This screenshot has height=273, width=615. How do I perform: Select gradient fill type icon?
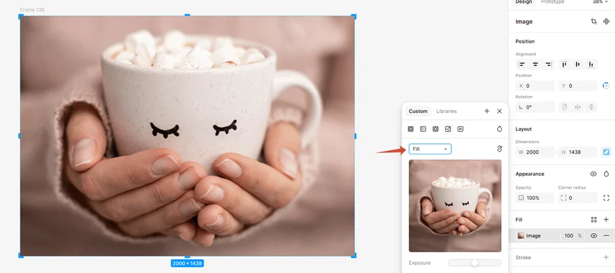[x=423, y=129]
